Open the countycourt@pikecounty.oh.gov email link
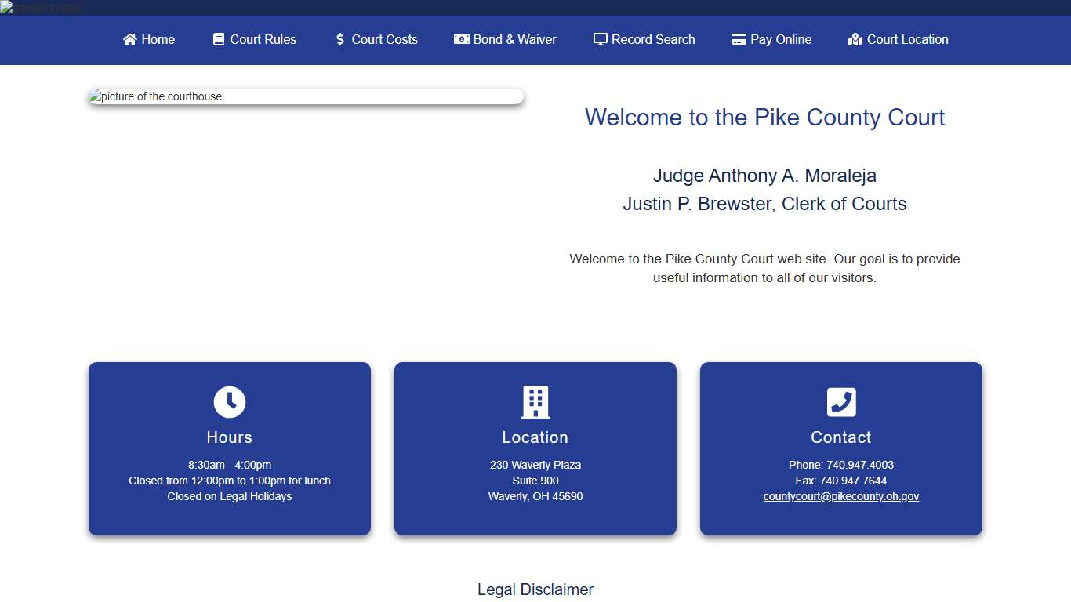 840,496
